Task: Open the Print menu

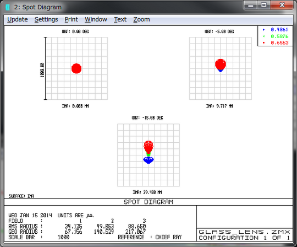Action: 71,19
